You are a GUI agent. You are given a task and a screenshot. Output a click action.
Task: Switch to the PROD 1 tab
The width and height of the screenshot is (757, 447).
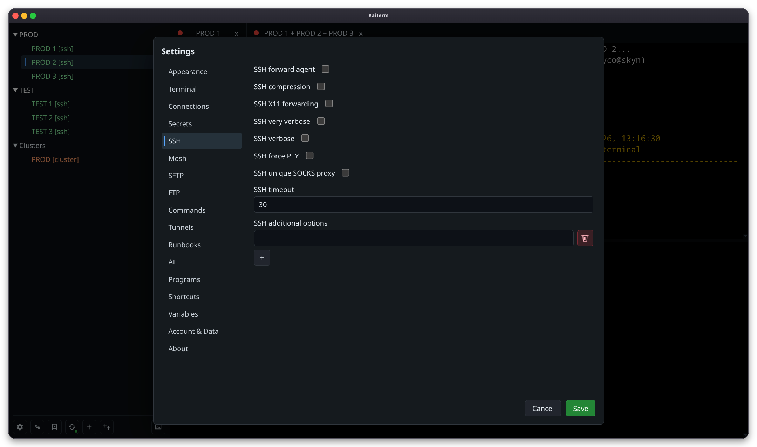coord(208,33)
